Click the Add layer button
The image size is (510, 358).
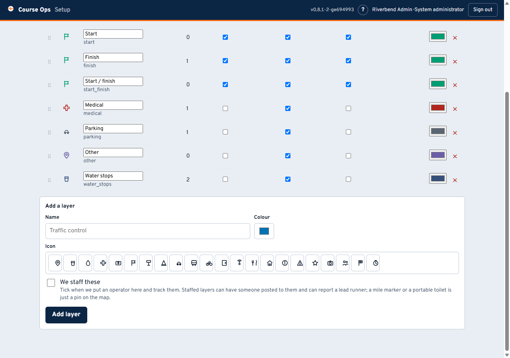coord(66,315)
